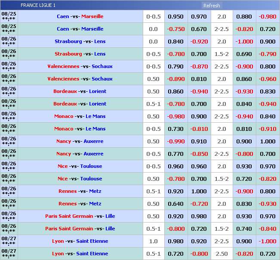Select the 0.950 odds for Caen vs Marseille
Image resolution: width=280 pixels, height=260 pixels.
coord(175,17)
